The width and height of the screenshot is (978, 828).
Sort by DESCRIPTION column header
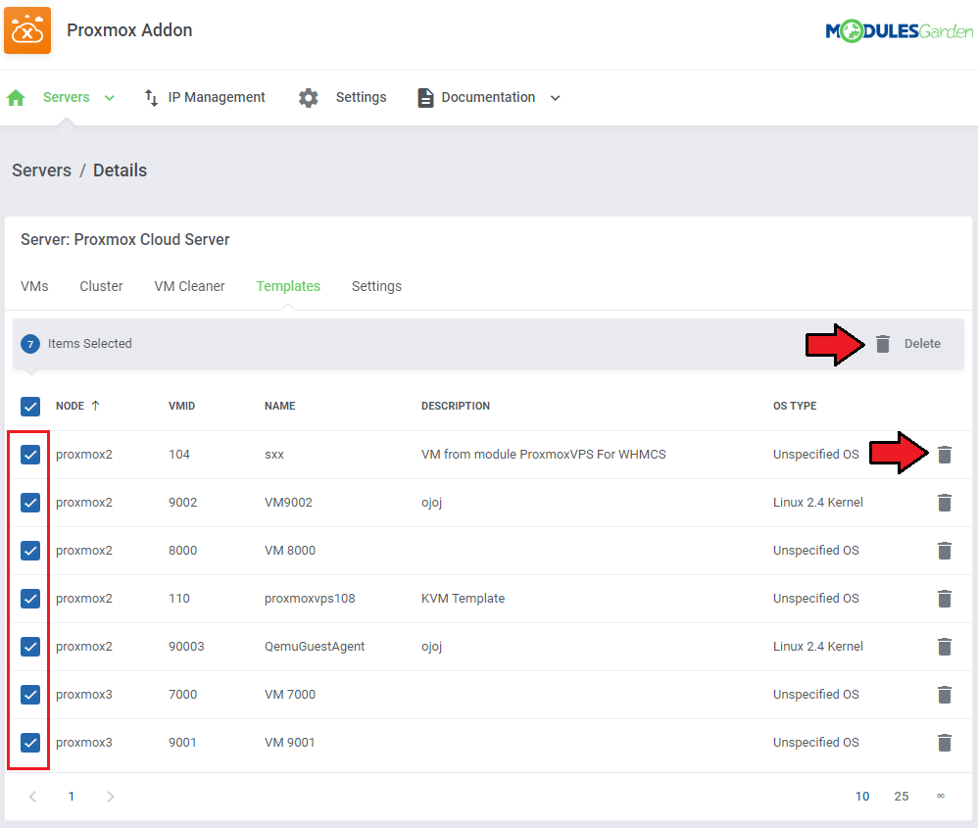456,406
